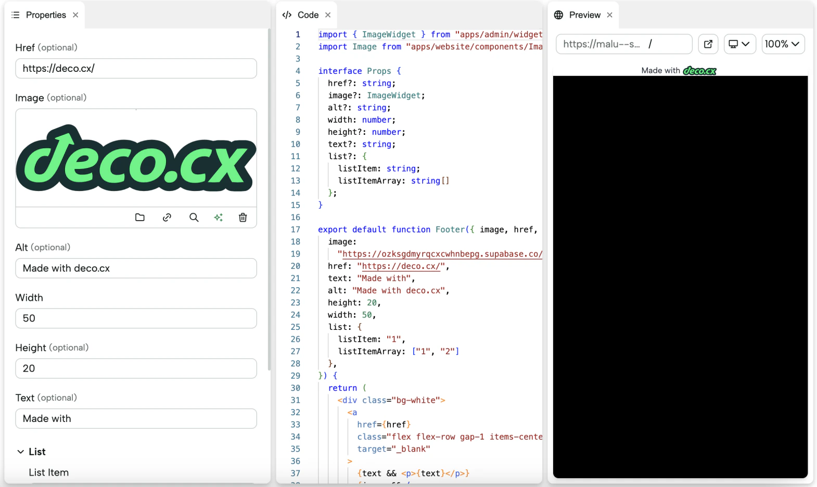Viewport: 817px width, 487px height.
Task: Click 'alt: "Made with deco.cx"' code line
Action: 389,290
